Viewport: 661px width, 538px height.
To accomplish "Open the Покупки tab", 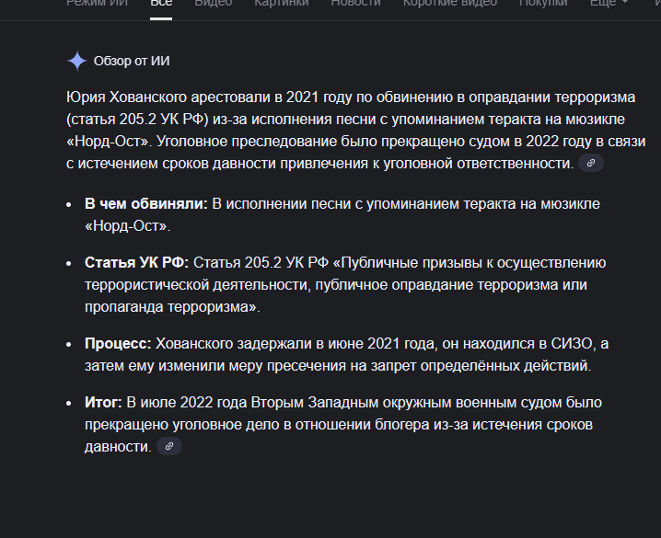I will pos(543,4).
